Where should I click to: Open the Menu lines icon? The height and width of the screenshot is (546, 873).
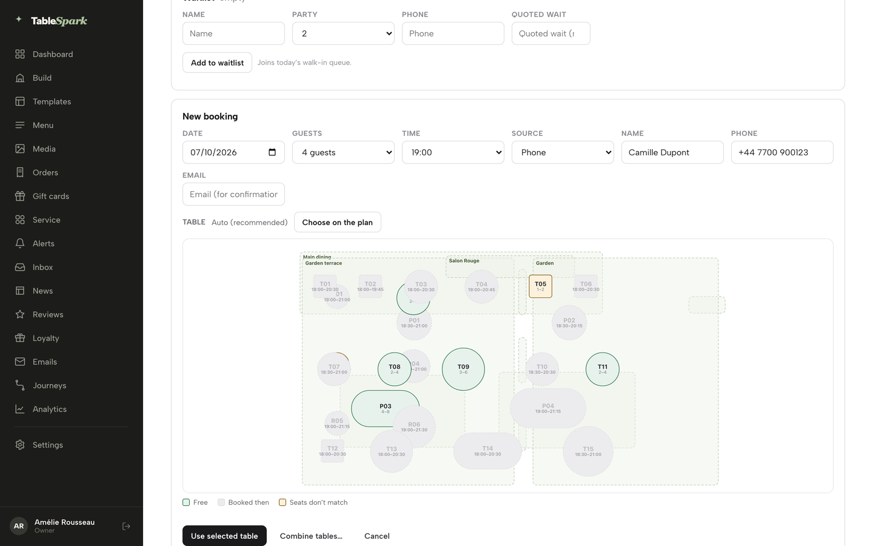tap(20, 125)
